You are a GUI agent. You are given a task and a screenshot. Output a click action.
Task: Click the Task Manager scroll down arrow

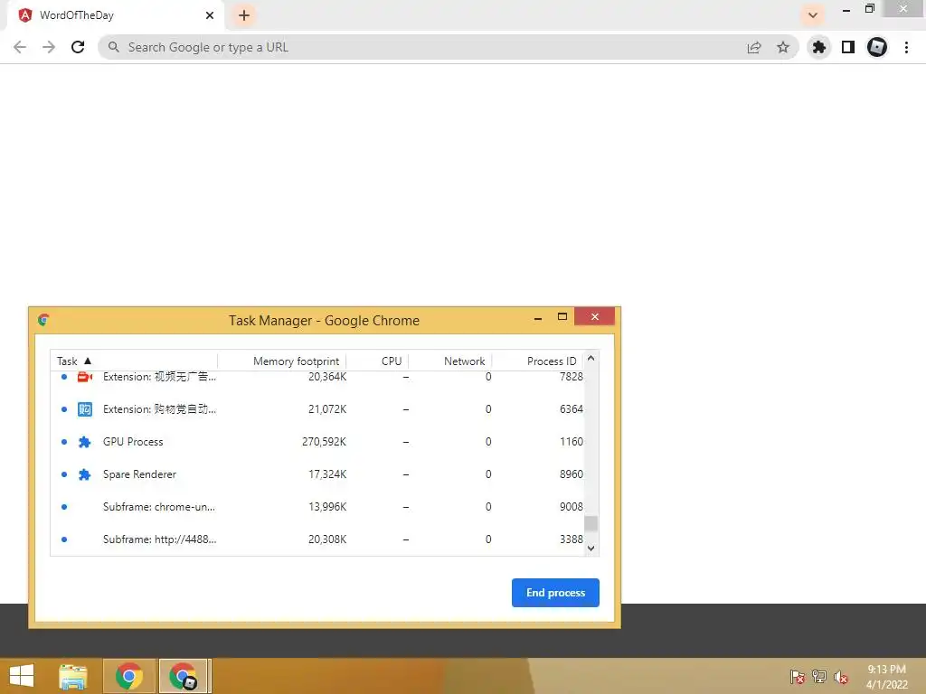[591, 549]
